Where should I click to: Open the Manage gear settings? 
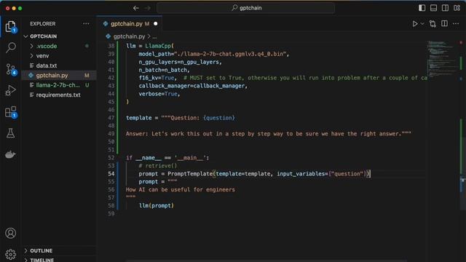(x=11, y=254)
